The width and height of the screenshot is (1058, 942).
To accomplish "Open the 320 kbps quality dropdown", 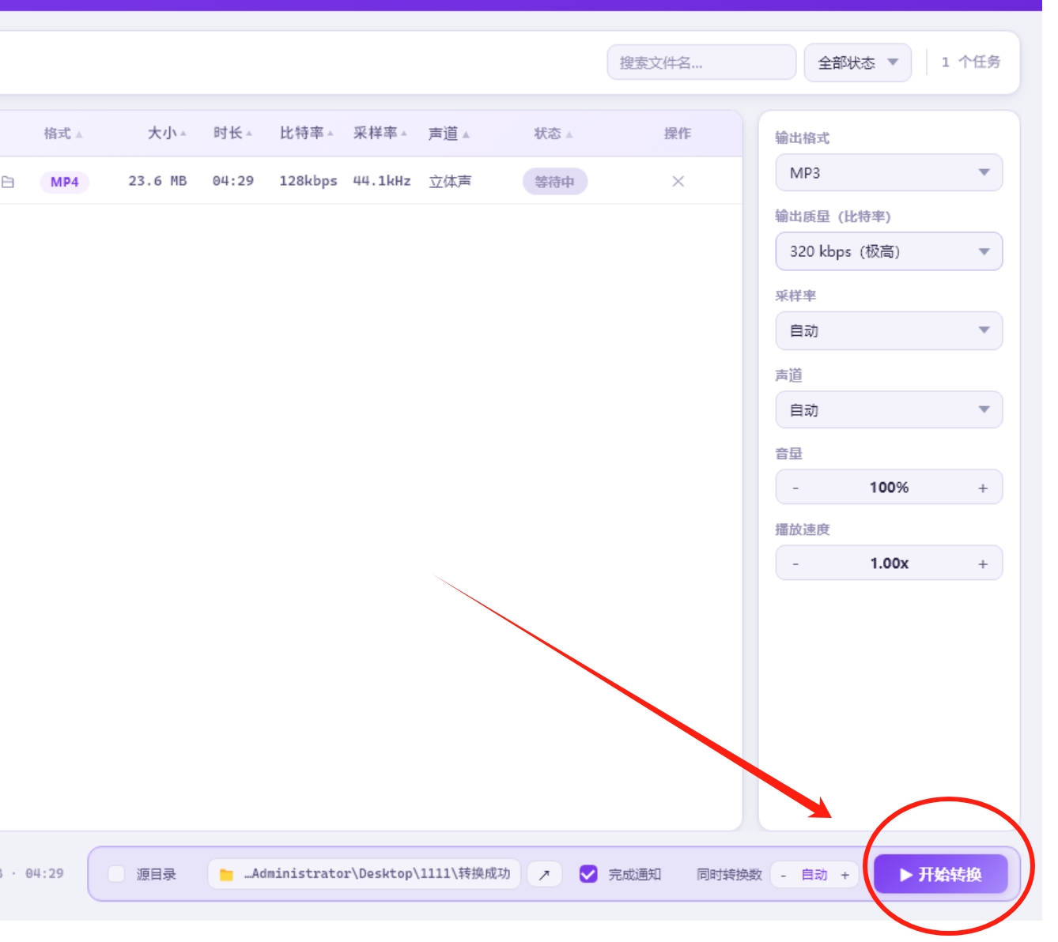I will 889,251.
